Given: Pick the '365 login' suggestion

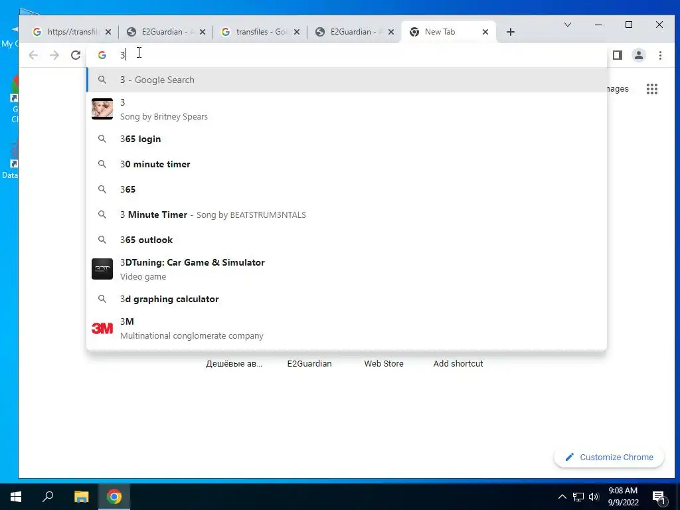Looking at the screenshot, I should (x=347, y=139).
